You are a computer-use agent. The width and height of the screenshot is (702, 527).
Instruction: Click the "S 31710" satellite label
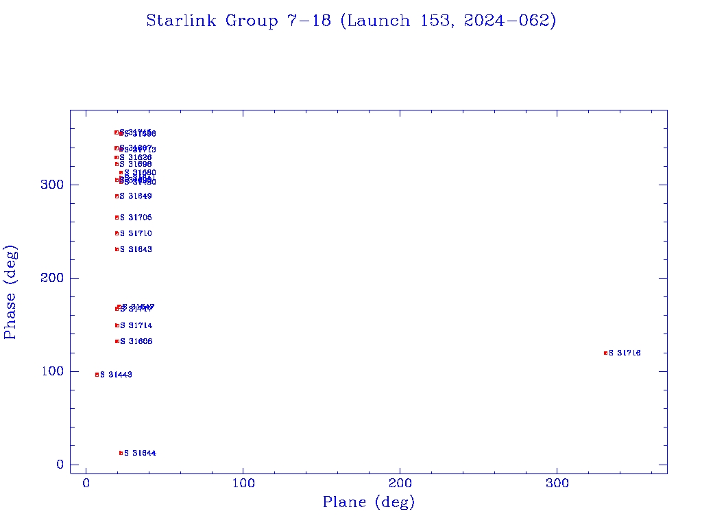coord(136,233)
